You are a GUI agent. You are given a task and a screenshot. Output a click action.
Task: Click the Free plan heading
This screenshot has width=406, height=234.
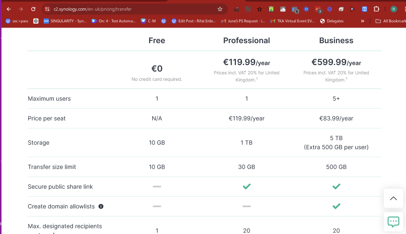click(x=157, y=40)
